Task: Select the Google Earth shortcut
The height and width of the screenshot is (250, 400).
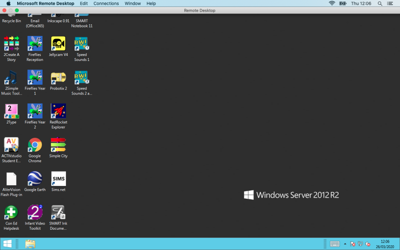Action: (35, 181)
